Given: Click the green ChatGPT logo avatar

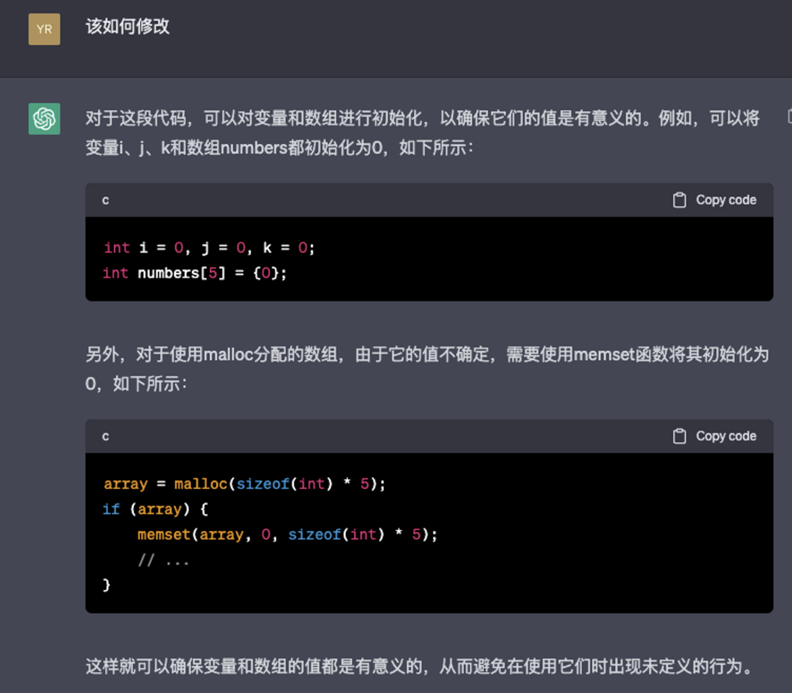Looking at the screenshot, I should [44, 119].
